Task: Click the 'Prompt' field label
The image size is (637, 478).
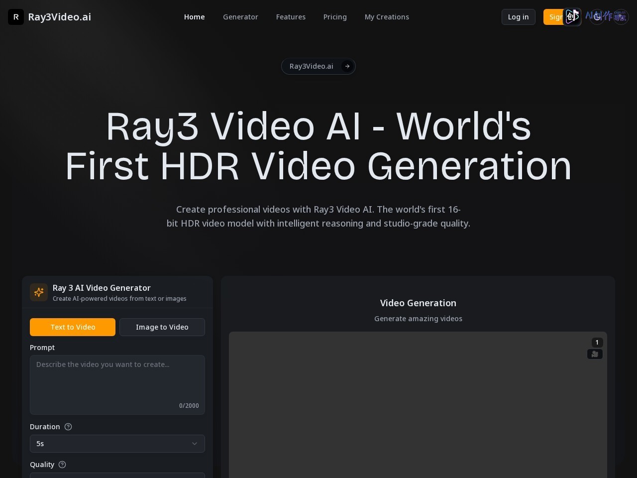Action: click(x=42, y=348)
